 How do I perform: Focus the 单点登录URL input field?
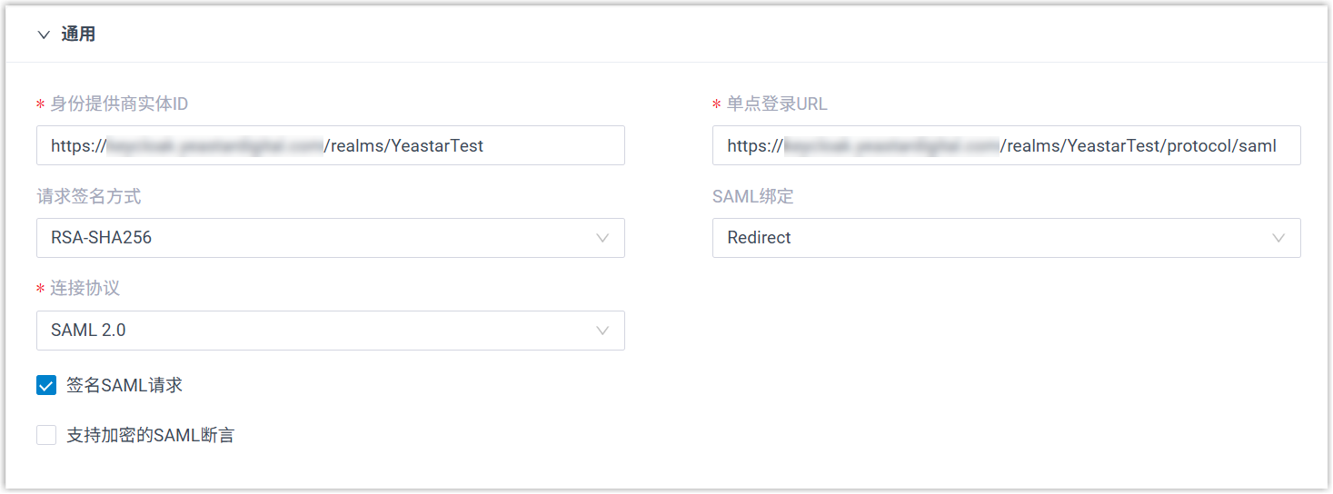click(1006, 145)
